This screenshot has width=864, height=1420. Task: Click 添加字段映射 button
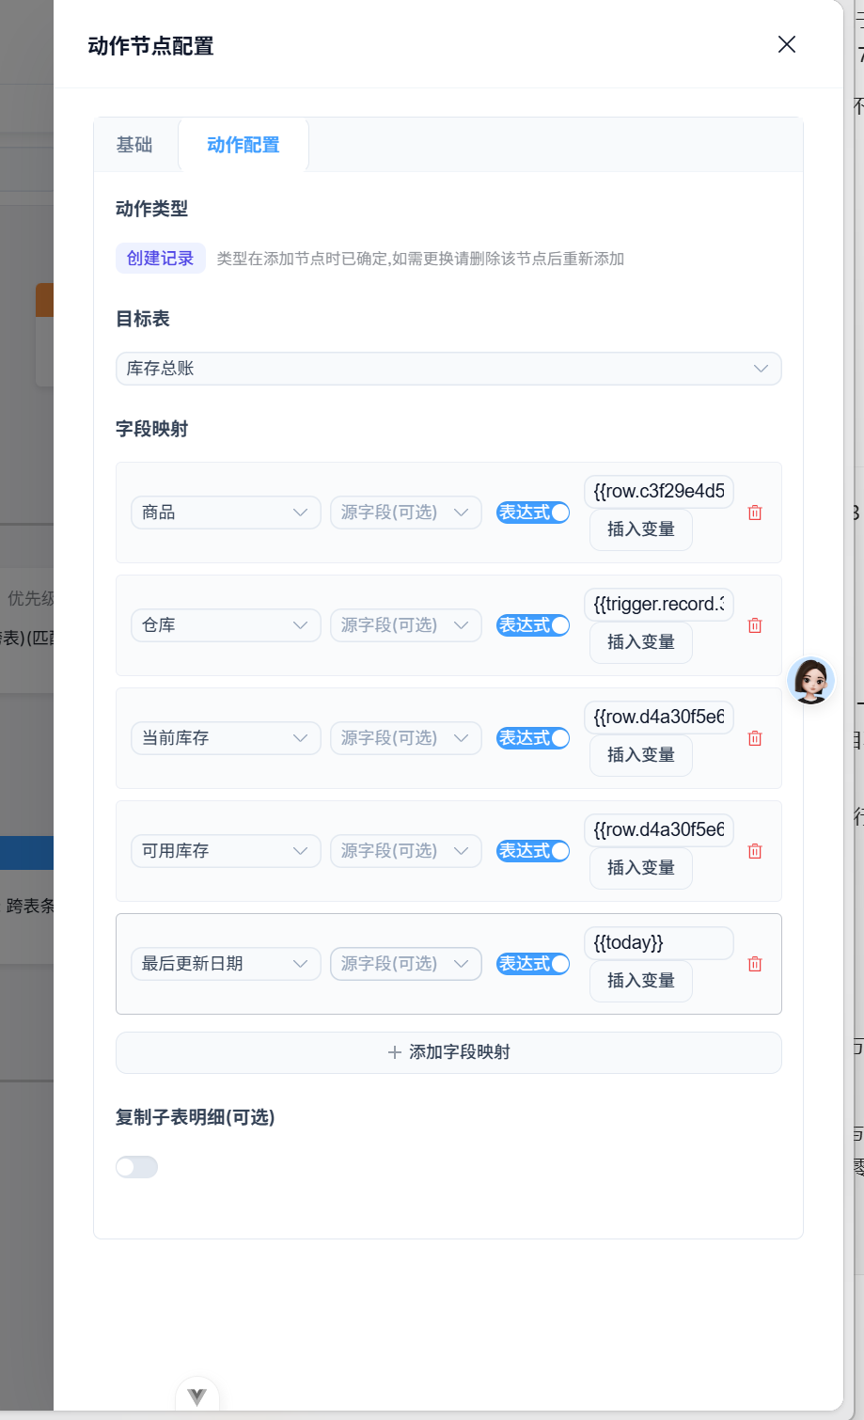pyautogui.click(x=448, y=1052)
